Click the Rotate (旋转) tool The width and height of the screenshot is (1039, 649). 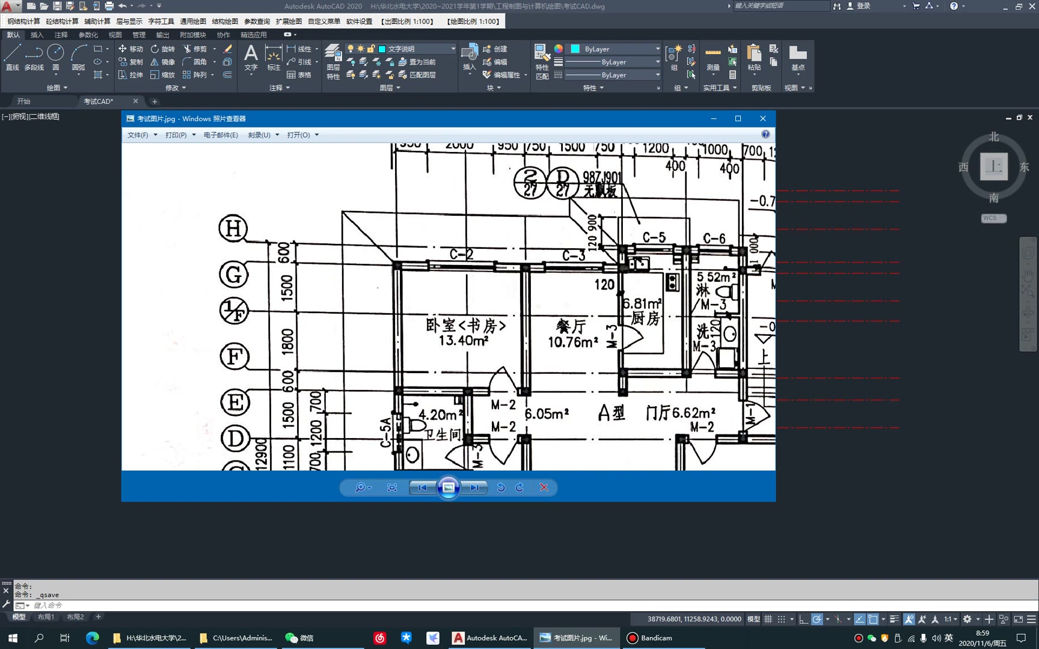(162, 49)
